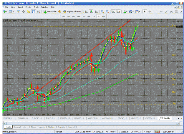
Task: Zoom out on the chart
Action: [x=107, y=11]
